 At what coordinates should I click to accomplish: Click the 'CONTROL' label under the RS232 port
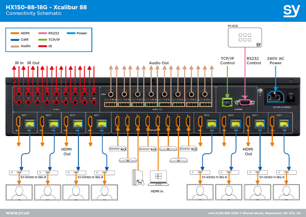pos(239,110)
